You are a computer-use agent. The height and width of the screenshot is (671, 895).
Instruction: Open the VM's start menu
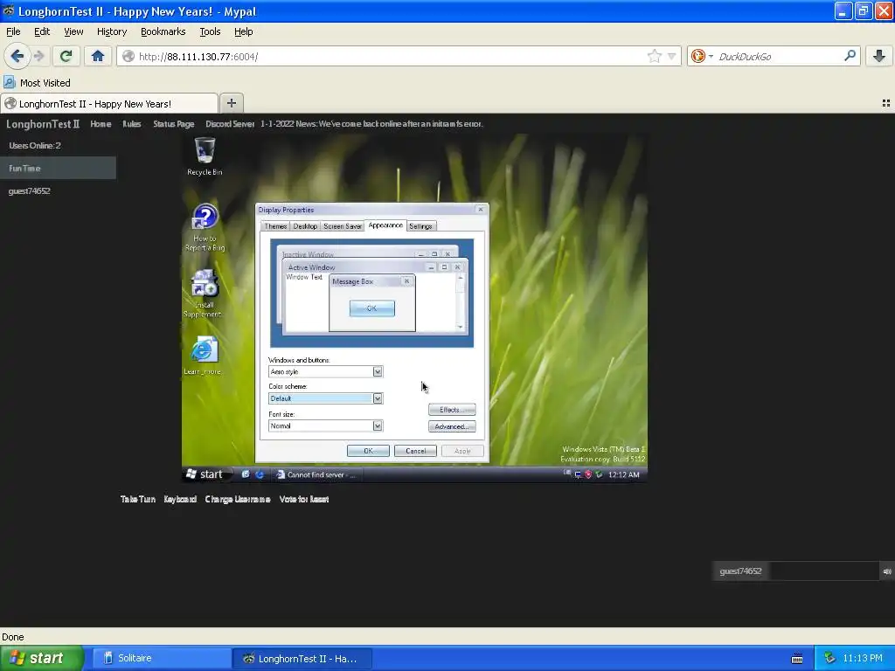click(x=205, y=474)
